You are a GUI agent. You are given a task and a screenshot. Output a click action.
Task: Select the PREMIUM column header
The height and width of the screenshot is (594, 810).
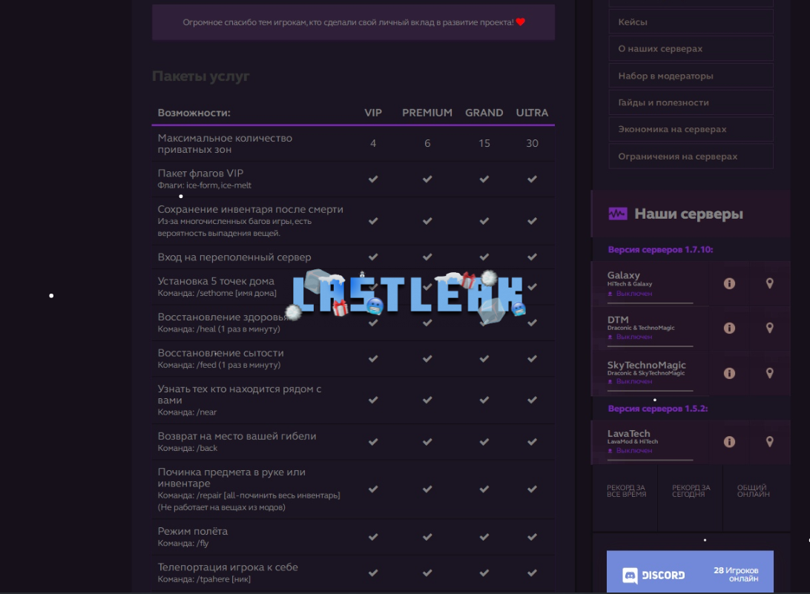(x=427, y=113)
